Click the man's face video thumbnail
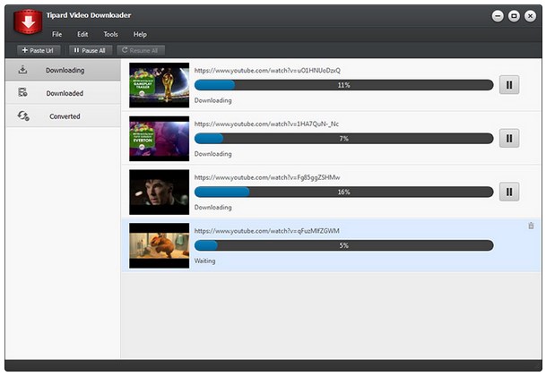The width and height of the screenshot is (546, 376). 159,192
